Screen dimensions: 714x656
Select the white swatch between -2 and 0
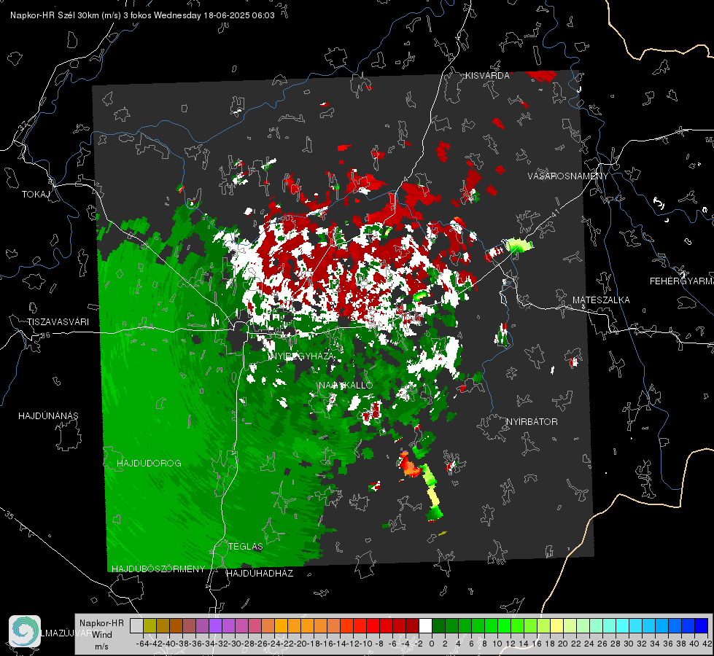coord(425,625)
